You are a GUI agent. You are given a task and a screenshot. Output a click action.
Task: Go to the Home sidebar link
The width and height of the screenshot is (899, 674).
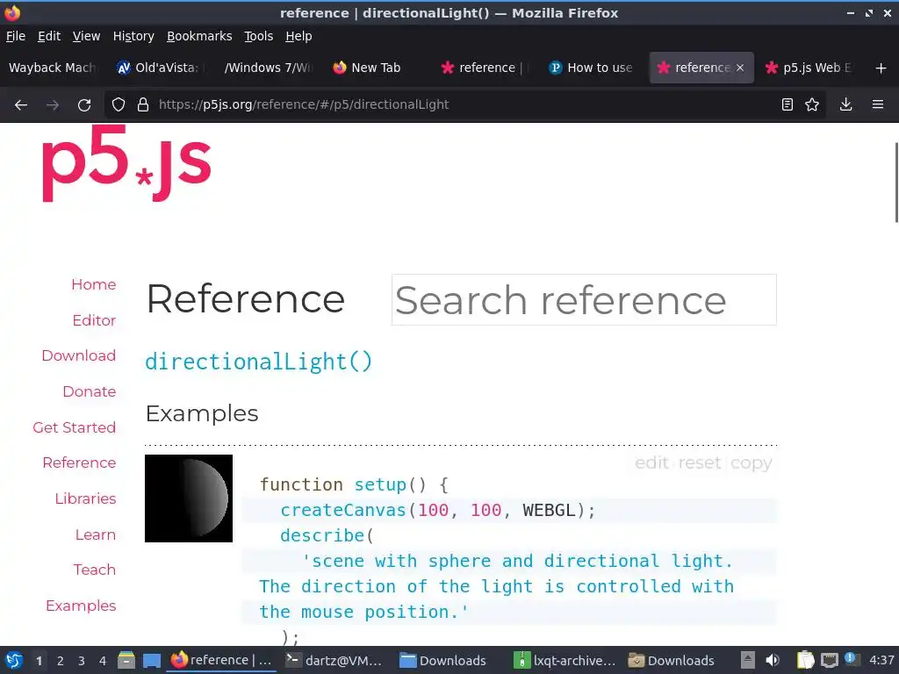[93, 285]
